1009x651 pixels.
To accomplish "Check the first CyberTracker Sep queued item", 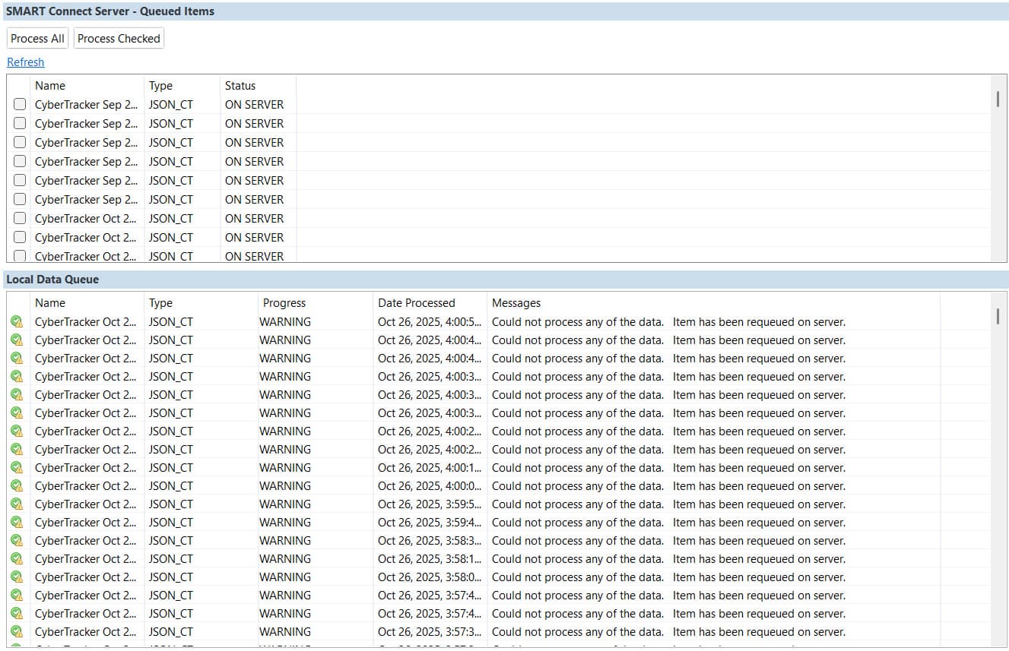I will 20,105.
